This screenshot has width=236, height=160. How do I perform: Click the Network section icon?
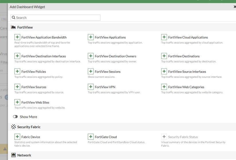(x=13, y=155)
